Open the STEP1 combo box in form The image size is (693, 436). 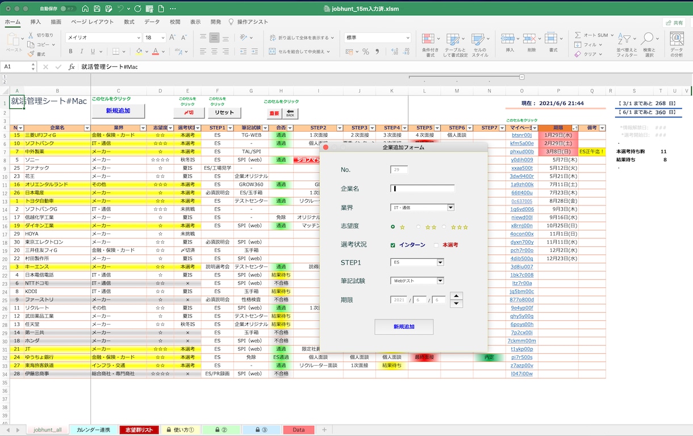[440, 262]
